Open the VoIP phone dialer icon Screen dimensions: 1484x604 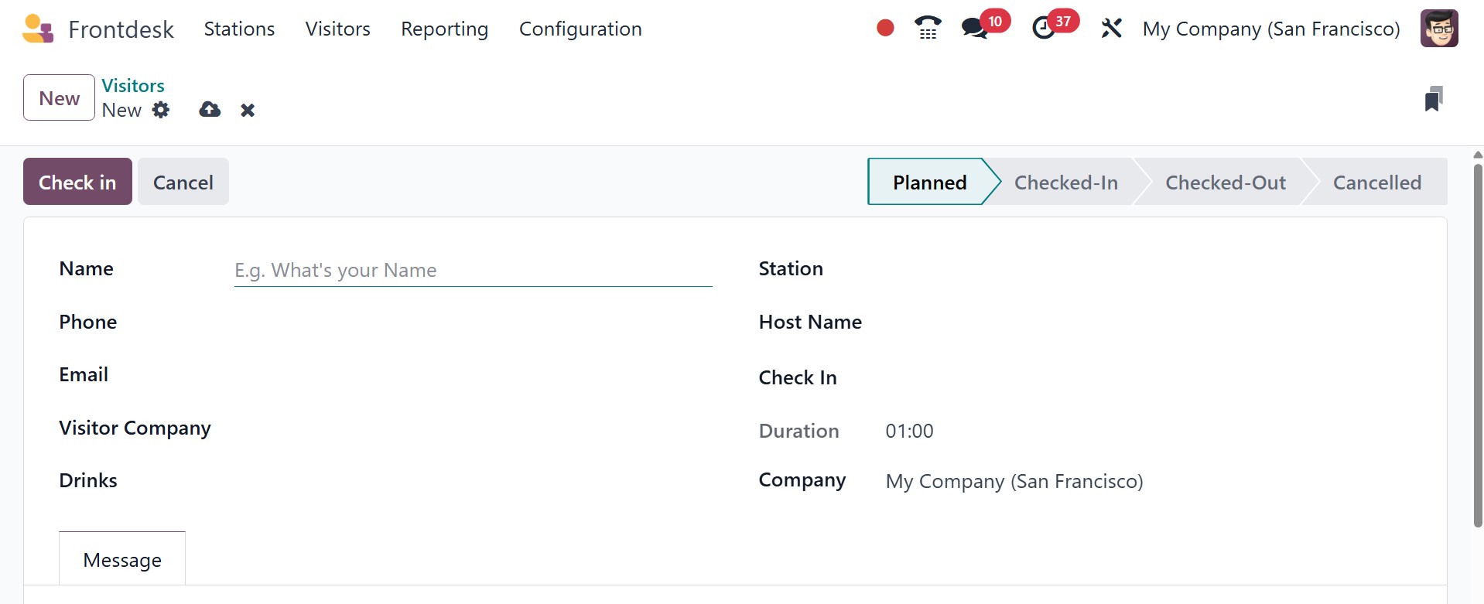pos(928,29)
